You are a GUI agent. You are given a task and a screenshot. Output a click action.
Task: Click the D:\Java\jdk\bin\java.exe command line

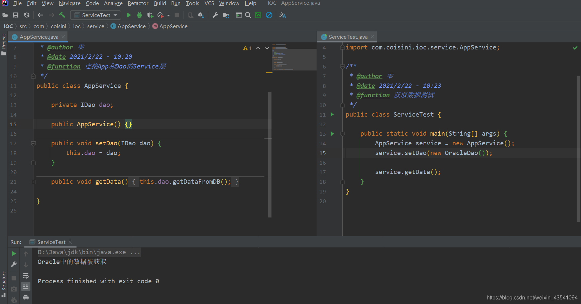coord(89,252)
